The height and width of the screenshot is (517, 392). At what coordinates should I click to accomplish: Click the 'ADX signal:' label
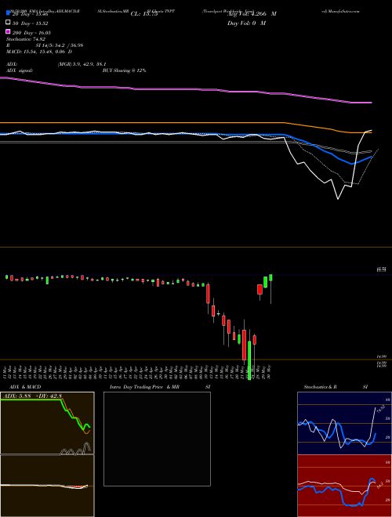pos(20,70)
